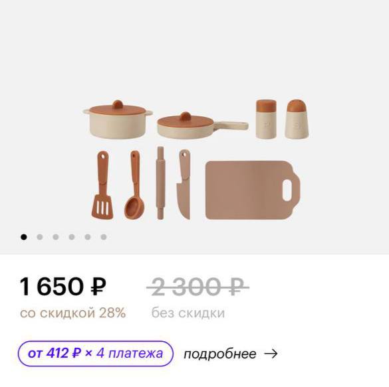Click the crossed-out 2 300 ₽ price
This screenshot has height=387, width=389.
pyautogui.click(x=197, y=287)
